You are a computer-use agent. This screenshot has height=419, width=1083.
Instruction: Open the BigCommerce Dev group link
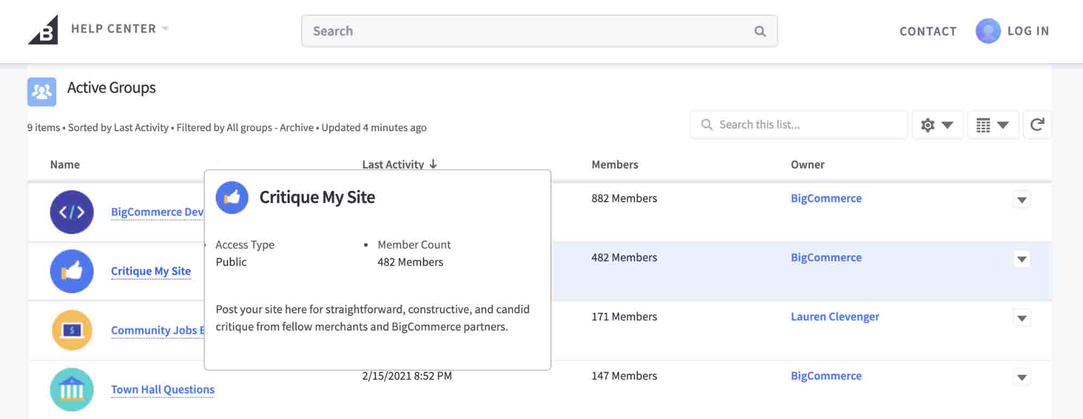[x=157, y=212]
